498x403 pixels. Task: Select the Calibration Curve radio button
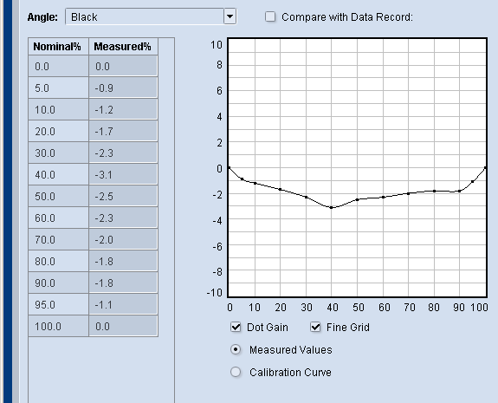pyautogui.click(x=236, y=372)
